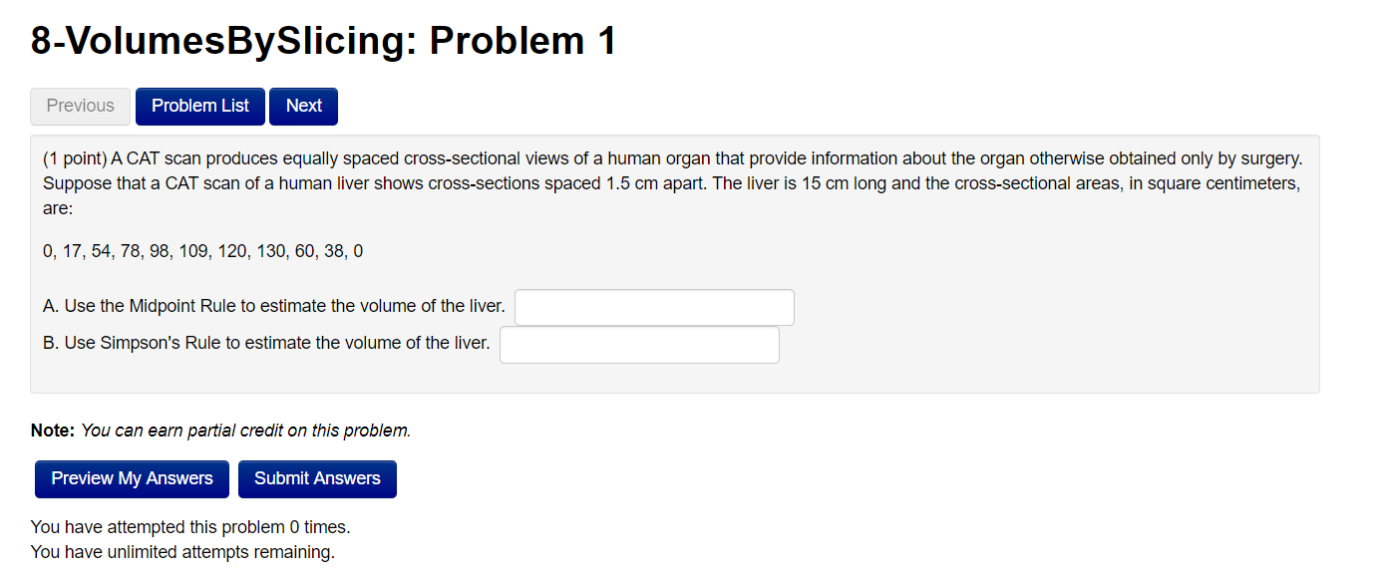Click the cross-sectional areas data line
Screen dimensions: 1389x578
point(200,251)
